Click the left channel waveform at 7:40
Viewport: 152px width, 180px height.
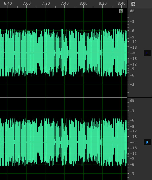[x=65, y=53]
